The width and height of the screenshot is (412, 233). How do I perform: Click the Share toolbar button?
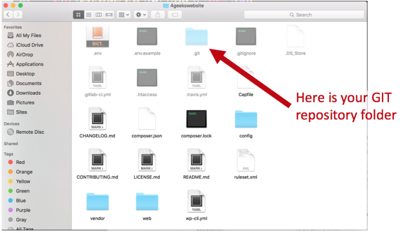pyautogui.click(x=158, y=14)
